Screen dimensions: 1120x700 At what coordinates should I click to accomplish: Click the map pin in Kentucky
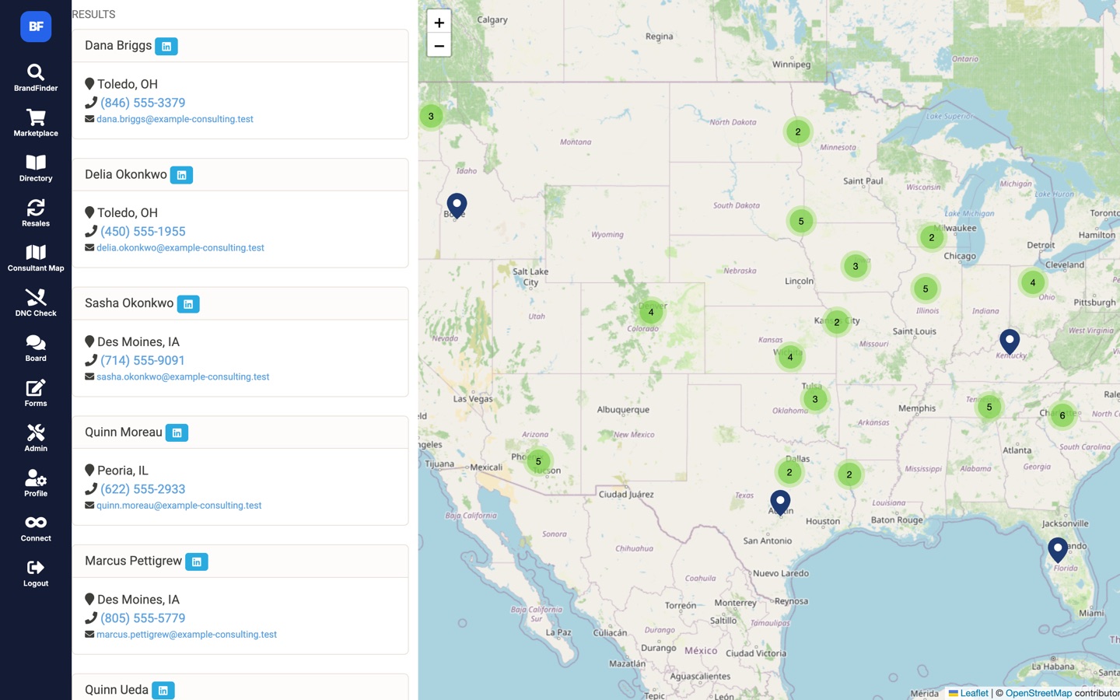pos(1010,342)
